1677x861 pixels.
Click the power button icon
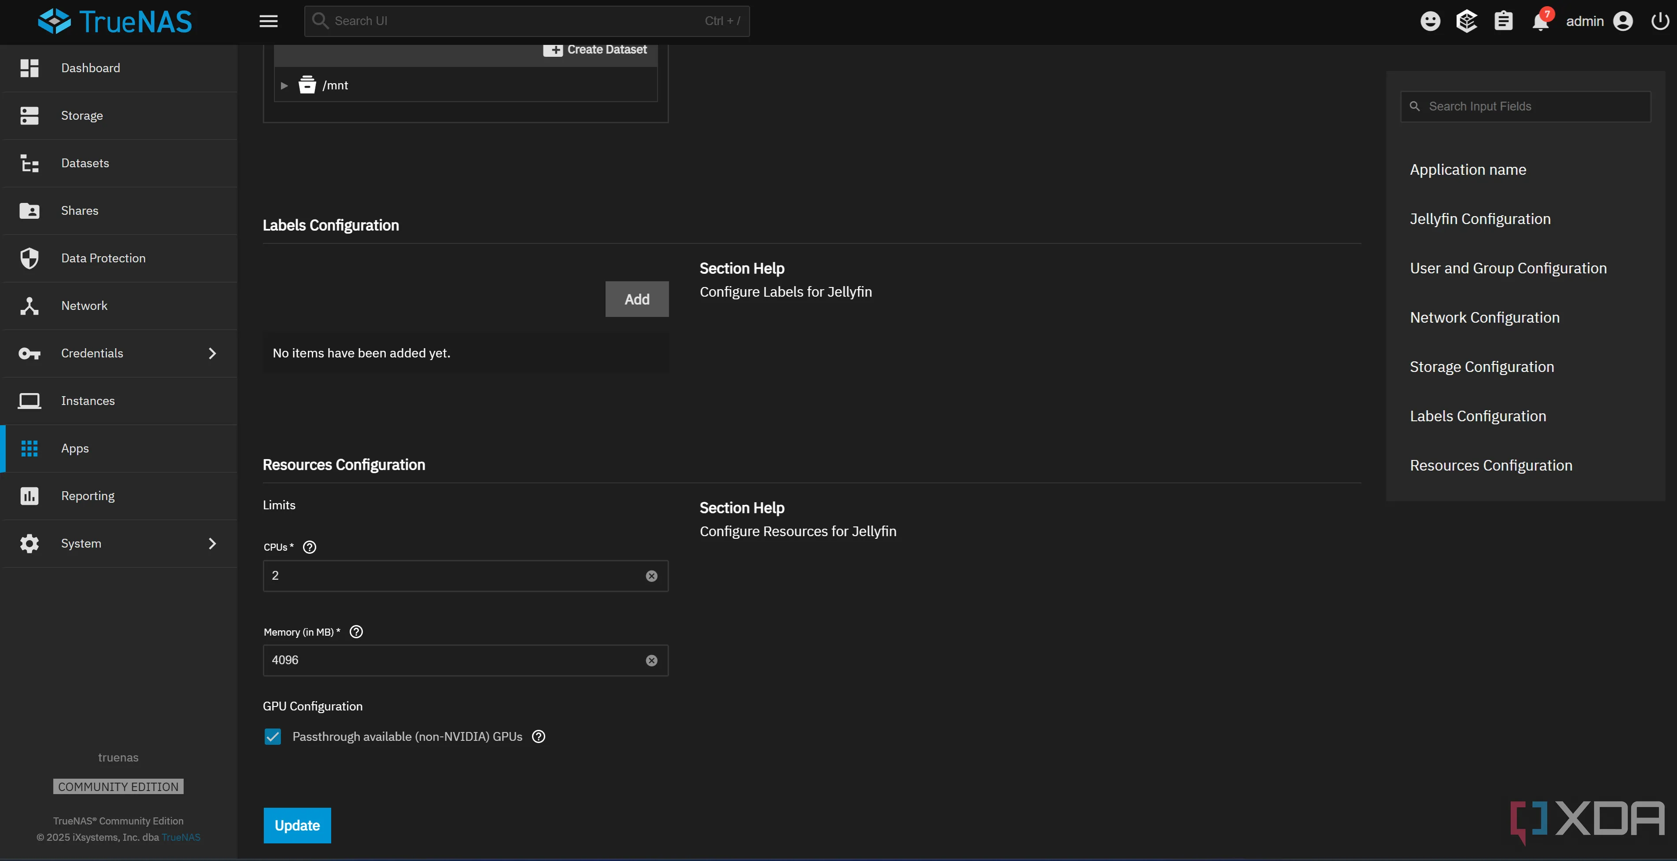[x=1660, y=22]
